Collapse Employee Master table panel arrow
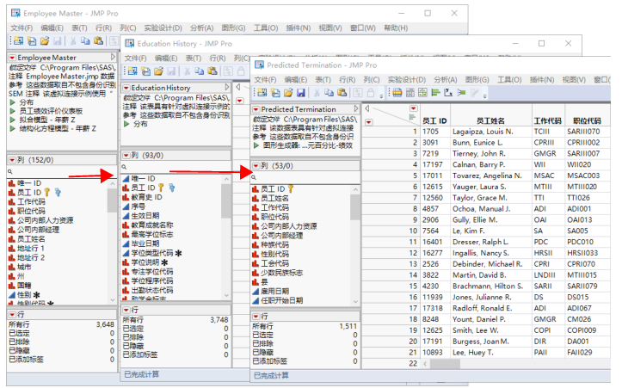This screenshot has width=622, height=388. coord(113,57)
